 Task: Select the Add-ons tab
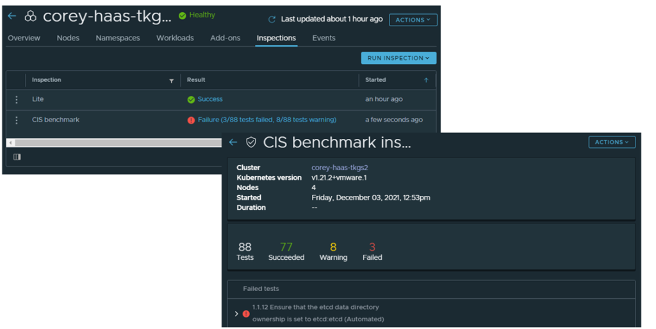point(225,38)
